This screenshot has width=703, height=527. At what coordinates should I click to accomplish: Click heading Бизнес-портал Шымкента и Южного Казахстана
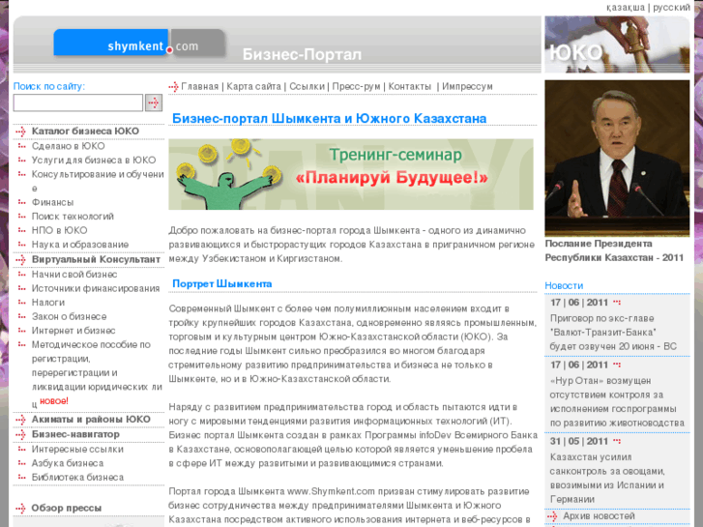[x=329, y=118]
